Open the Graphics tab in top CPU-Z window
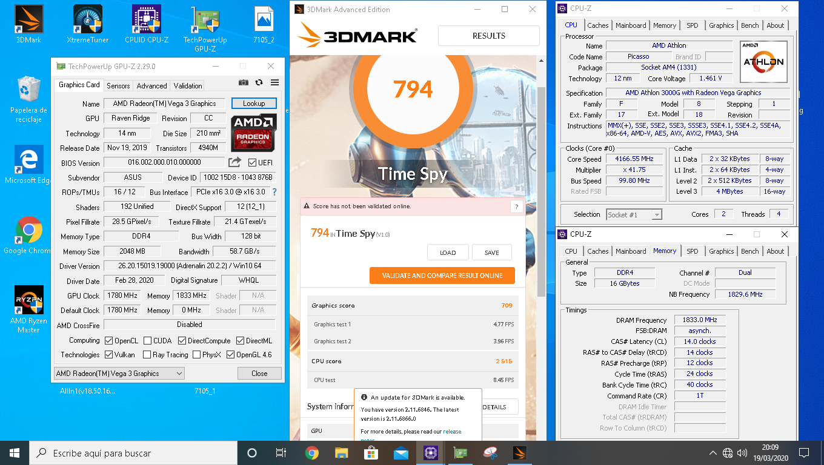Viewport: 824px width, 465px height. pos(721,25)
